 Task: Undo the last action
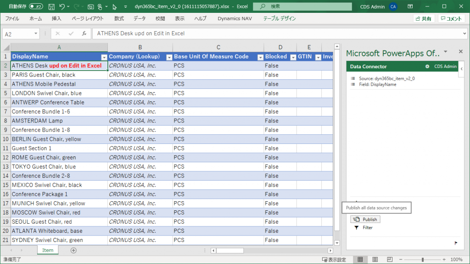[x=62, y=6]
